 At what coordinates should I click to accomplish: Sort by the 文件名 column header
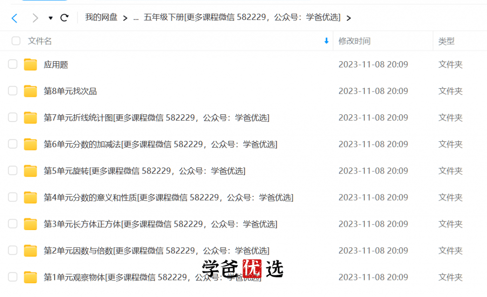[x=40, y=41]
